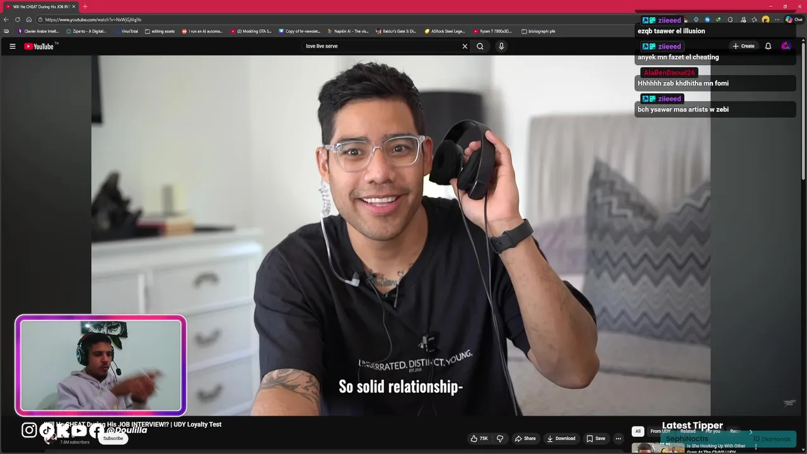Image resolution: width=807 pixels, height=454 pixels.
Task: Open the VirusTotal bookmark
Action: point(127,31)
